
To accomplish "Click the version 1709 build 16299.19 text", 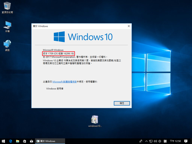I will pos(58,53).
